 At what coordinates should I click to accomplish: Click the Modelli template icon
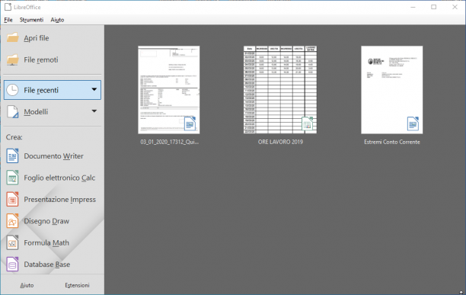tap(12, 112)
